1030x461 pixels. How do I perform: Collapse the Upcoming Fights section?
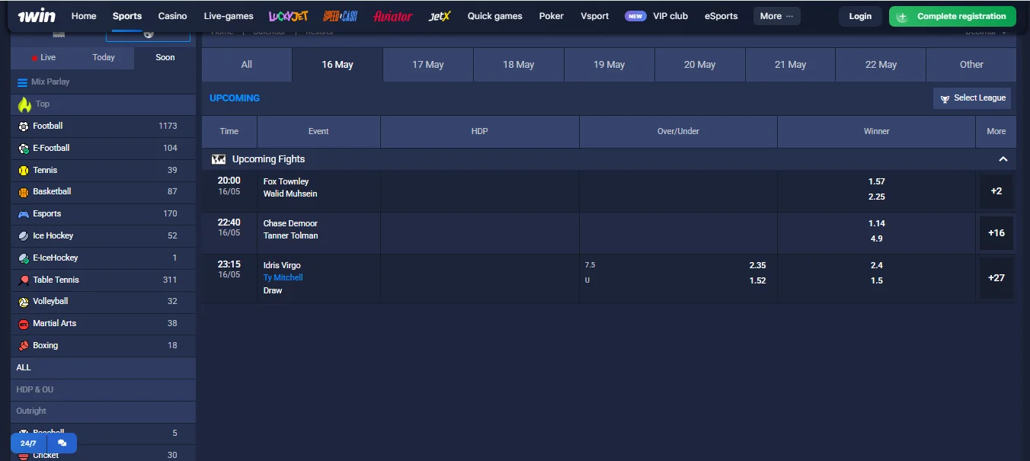tap(1003, 159)
